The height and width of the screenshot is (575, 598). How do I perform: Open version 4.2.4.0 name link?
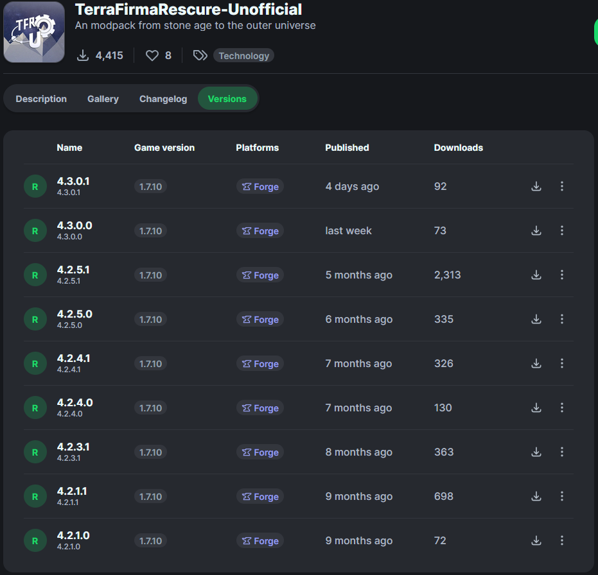click(x=75, y=402)
